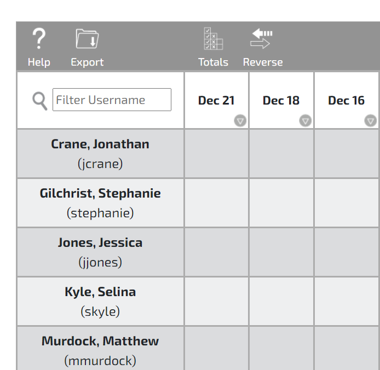Open the Dec 16 column dropdown arrow
This screenshot has width=380, height=370.
371,121
